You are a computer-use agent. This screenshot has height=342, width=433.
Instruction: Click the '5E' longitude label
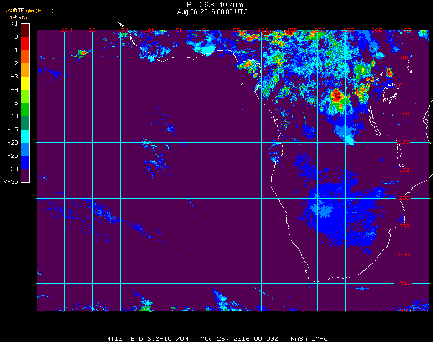tap(237, 30)
